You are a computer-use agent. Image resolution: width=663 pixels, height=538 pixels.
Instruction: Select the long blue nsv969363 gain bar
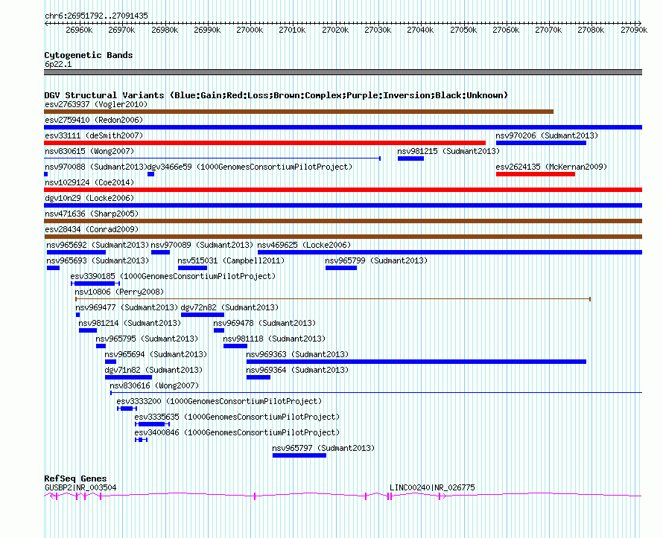tap(416, 362)
